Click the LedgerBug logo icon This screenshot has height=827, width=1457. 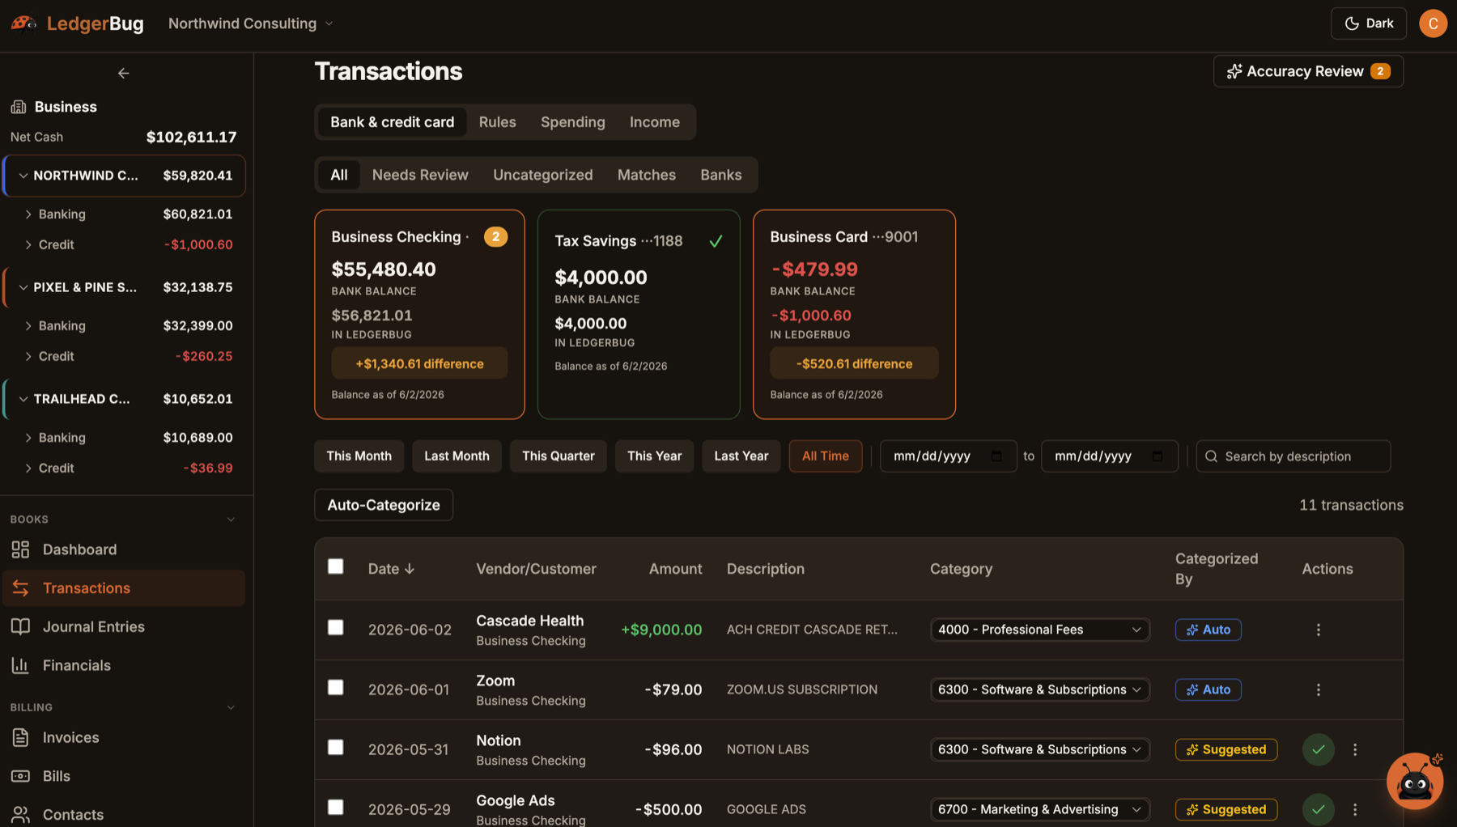click(23, 23)
